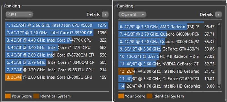Click Your Score swatch in OpenGL panel
This screenshot has height=102, width=227.
point(121,96)
